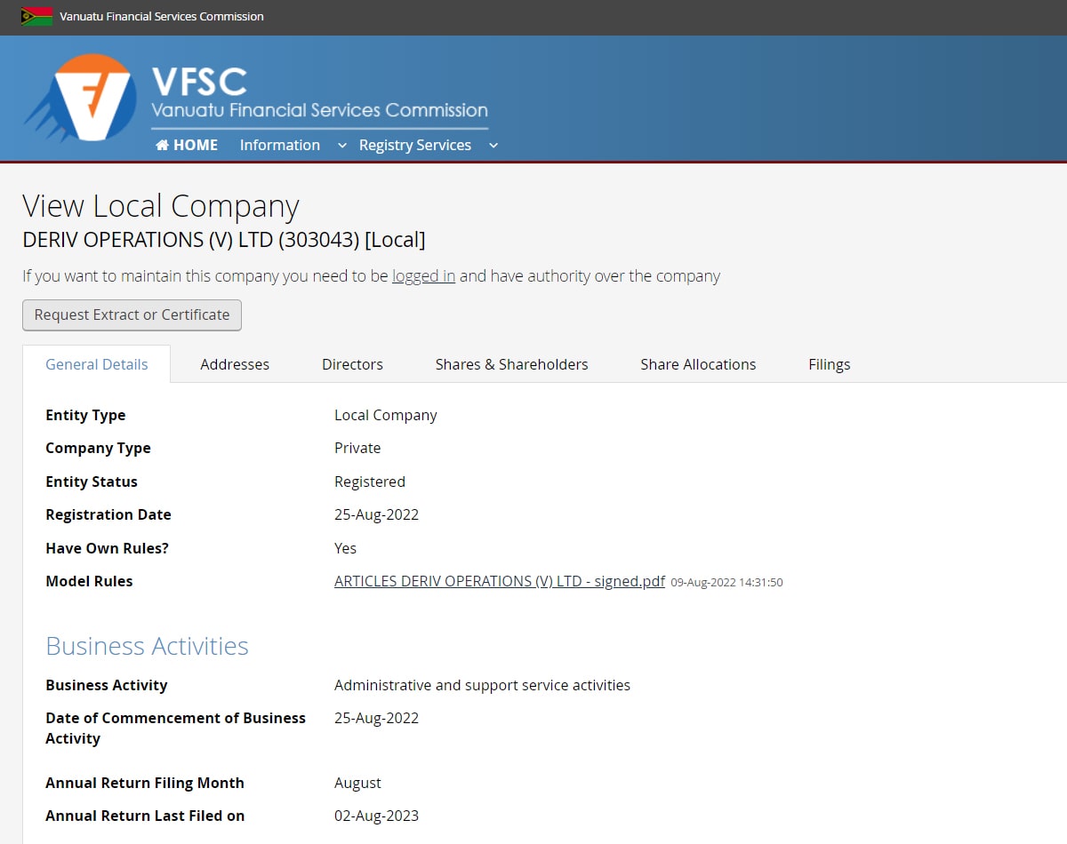Click the 'Entity Type' label
Screen dimensions: 1067x844
(x=85, y=415)
